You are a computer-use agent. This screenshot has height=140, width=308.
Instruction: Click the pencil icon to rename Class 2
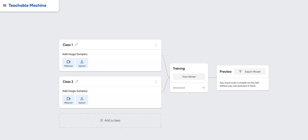coord(76,81)
